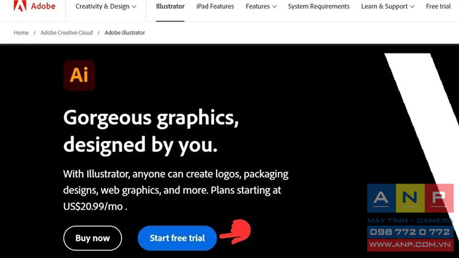The height and width of the screenshot is (258, 459).
Task: Expand the Features dropdown chevron
Action: (274, 7)
